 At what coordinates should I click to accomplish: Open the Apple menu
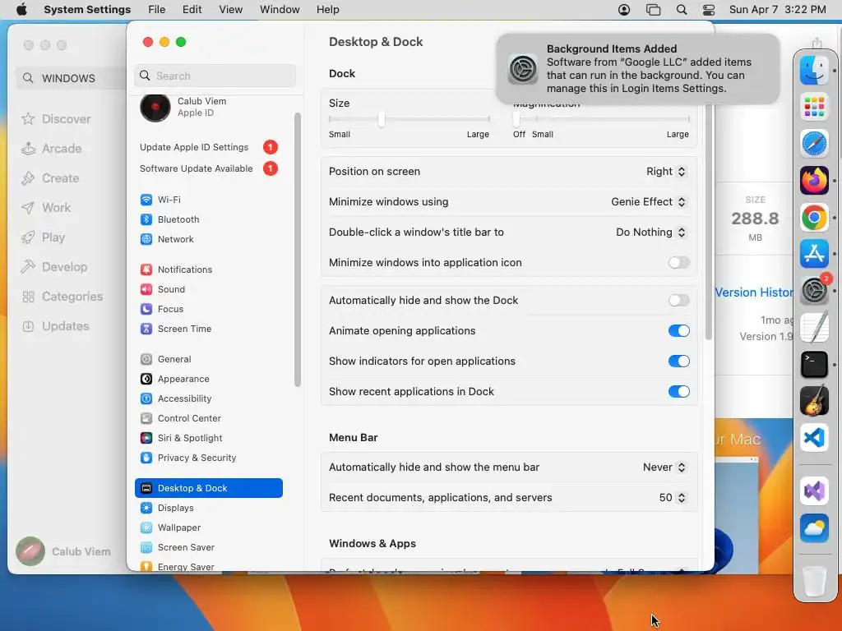tap(21, 10)
